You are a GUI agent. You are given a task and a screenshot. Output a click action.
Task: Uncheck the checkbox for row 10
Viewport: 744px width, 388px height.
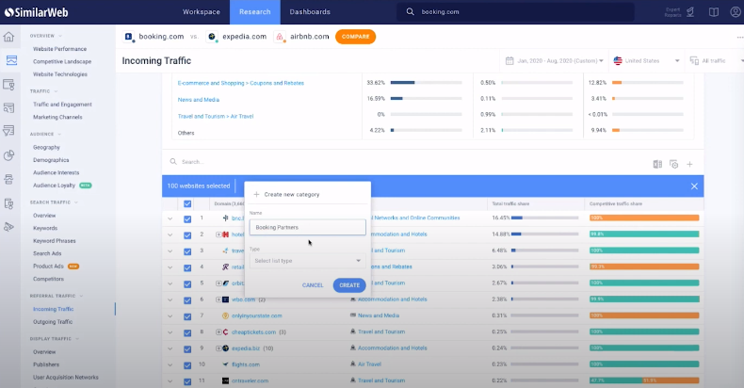(187, 364)
